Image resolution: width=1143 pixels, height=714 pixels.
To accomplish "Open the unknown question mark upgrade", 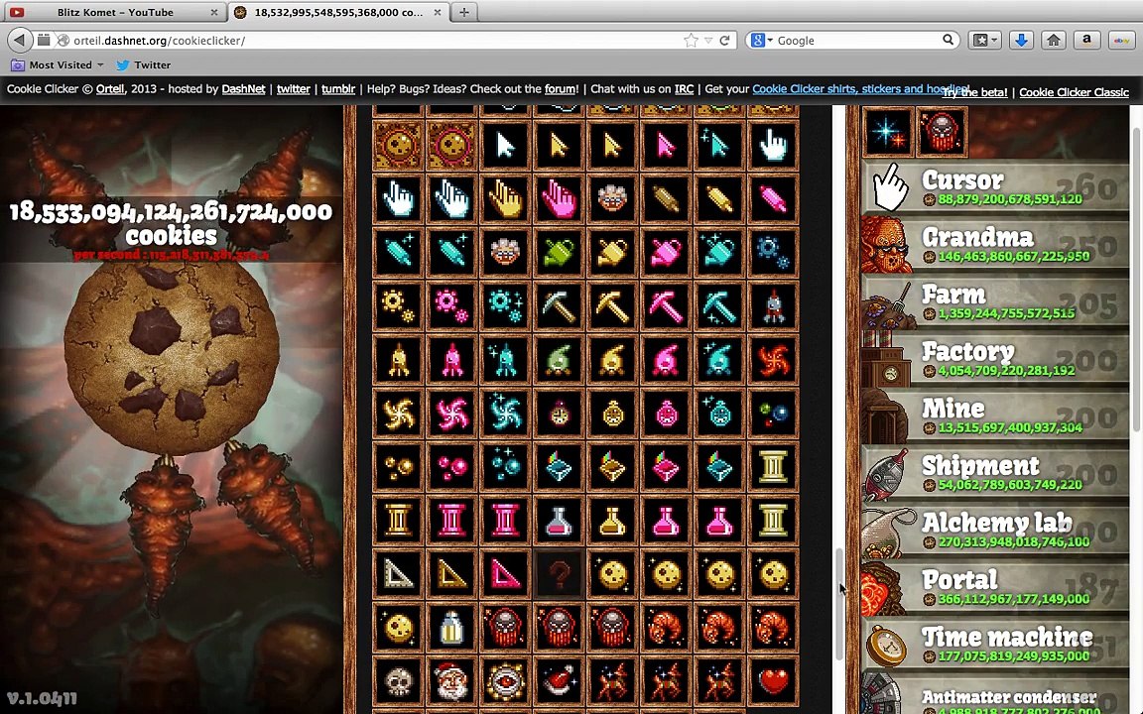I will [559, 575].
